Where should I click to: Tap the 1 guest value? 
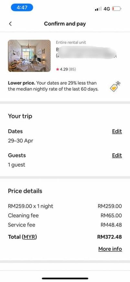16,165
